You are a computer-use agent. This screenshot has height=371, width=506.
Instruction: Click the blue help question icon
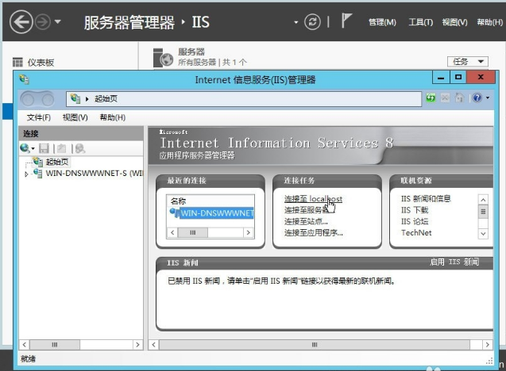click(x=477, y=98)
